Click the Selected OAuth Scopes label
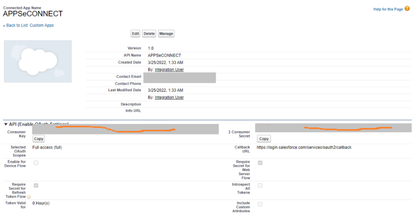413x220 pixels. (18, 151)
